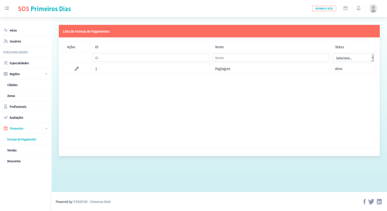Screen dimensions: 387x211
Task: Open Vendas submenu item
Action: [x=12, y=150]
